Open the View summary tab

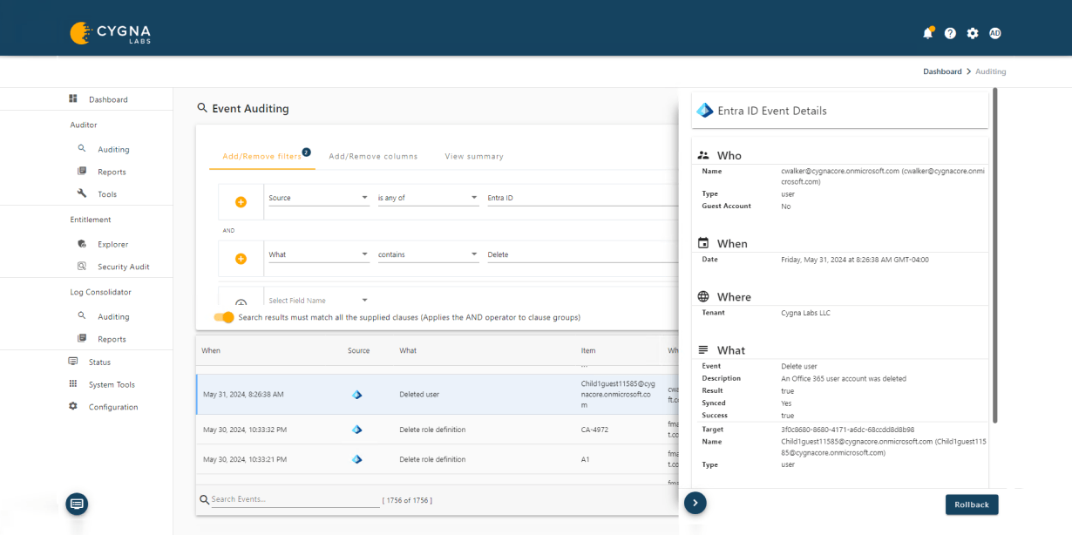(x=473, y=156)
